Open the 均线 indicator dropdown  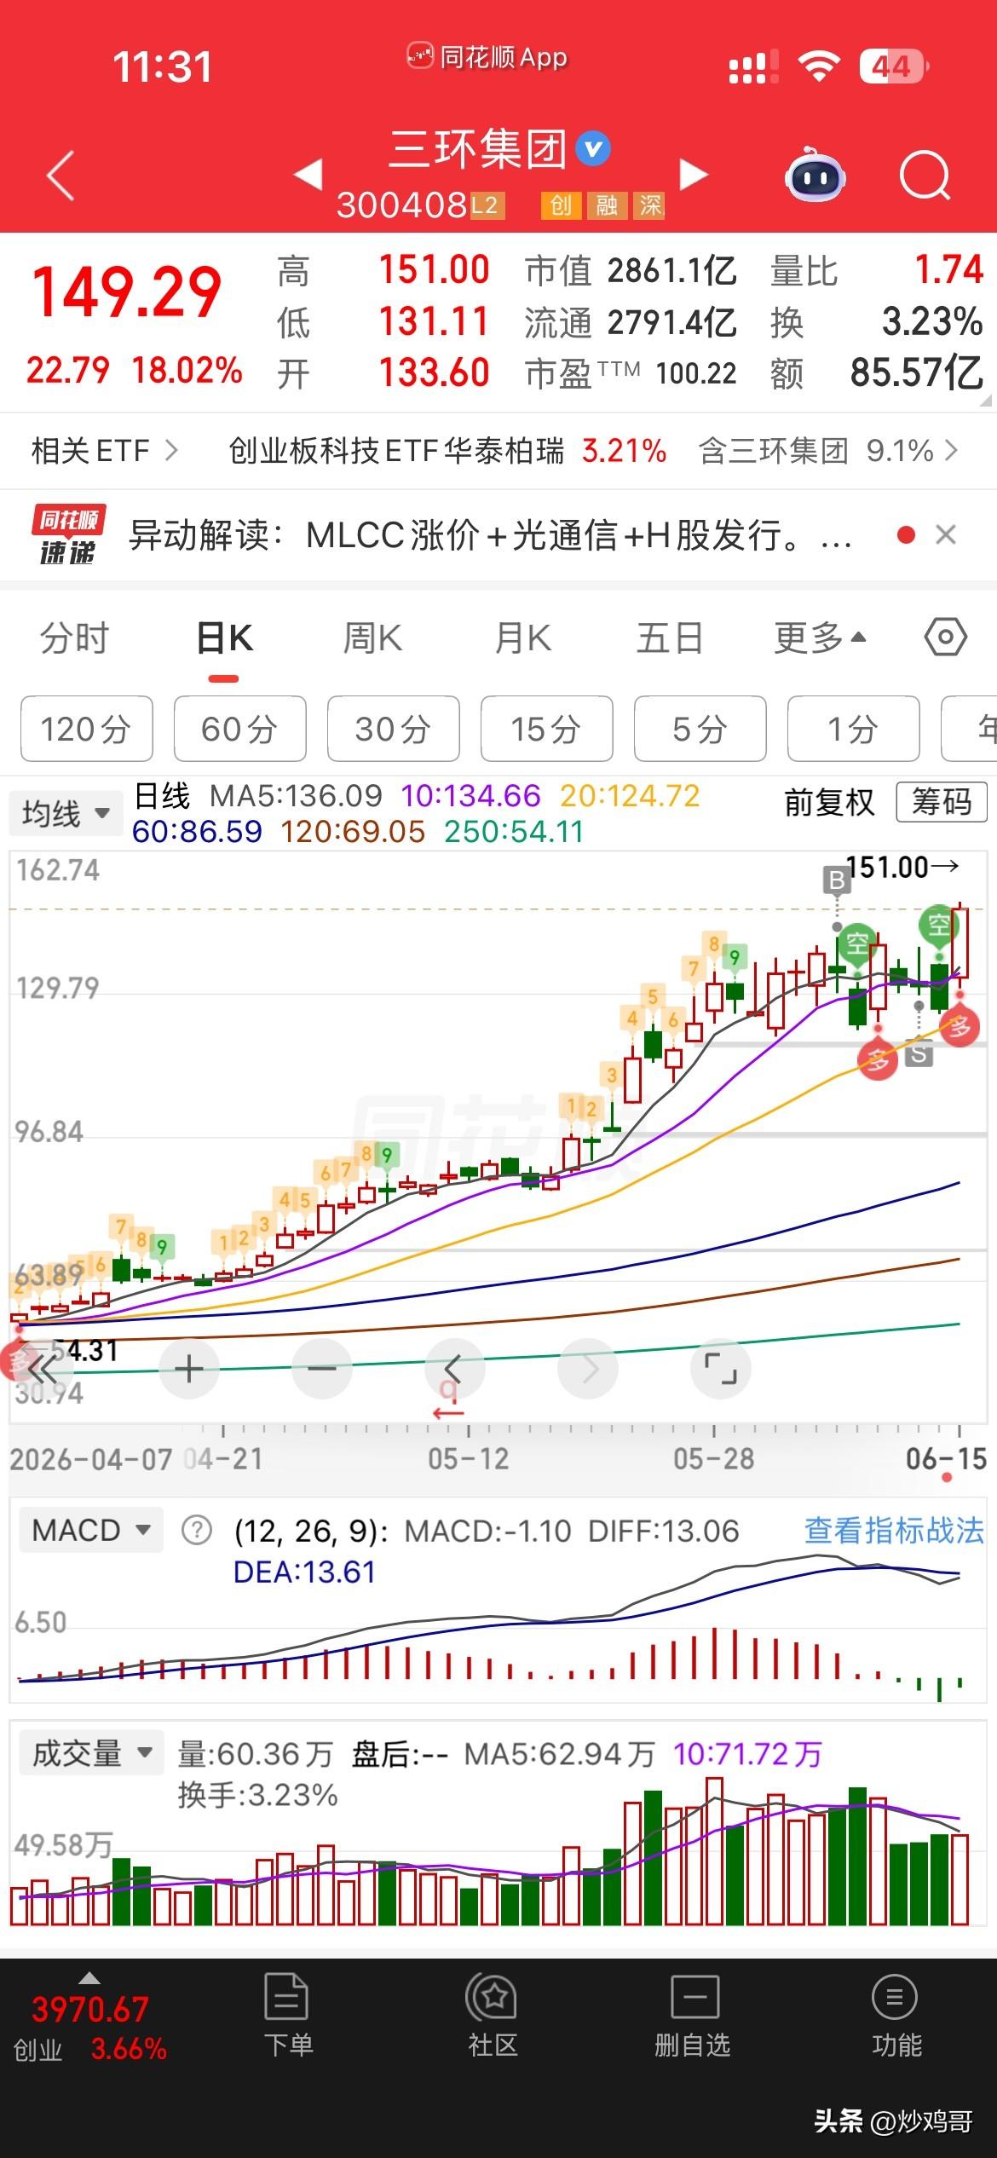(x=66, y=814)
